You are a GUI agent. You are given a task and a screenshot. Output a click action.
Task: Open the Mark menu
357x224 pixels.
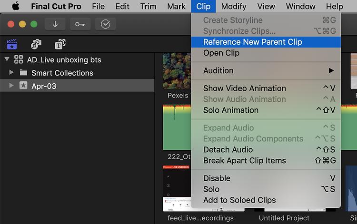177,6
